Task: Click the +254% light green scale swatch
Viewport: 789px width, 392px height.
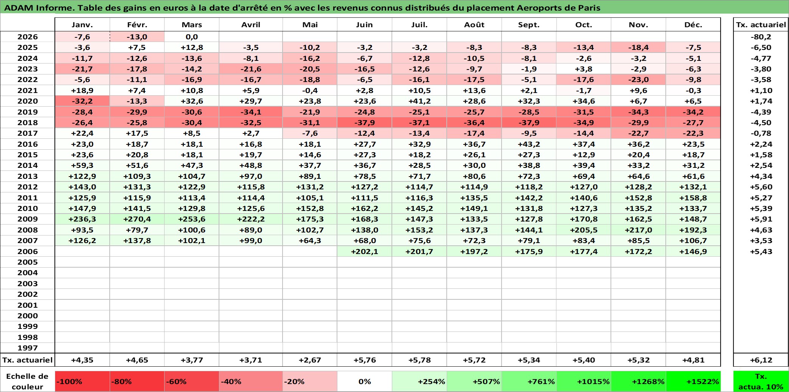Action: click(x=419, y=381)
